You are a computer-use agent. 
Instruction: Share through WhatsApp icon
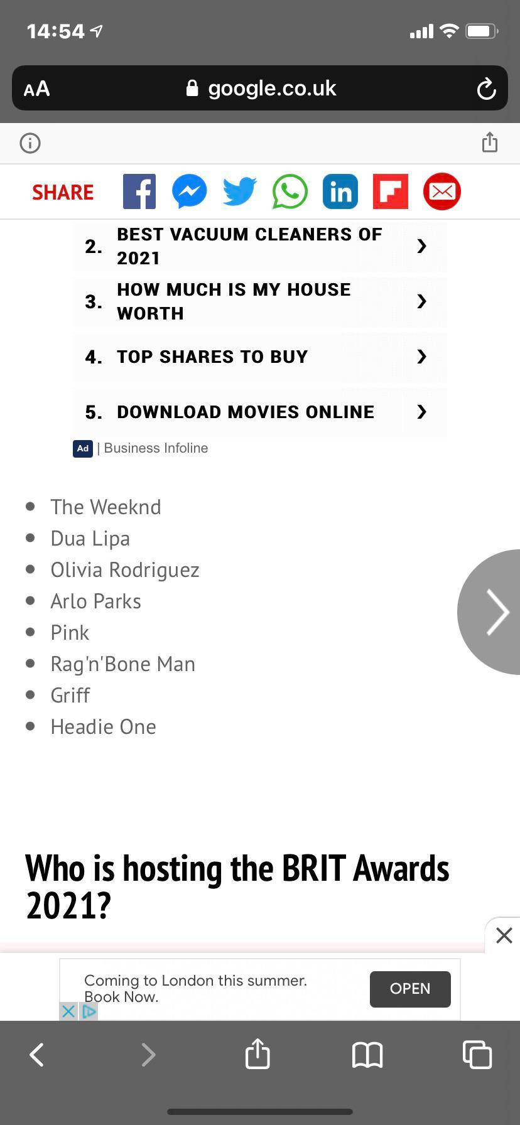pyautogui.click(x=290, y=191)
